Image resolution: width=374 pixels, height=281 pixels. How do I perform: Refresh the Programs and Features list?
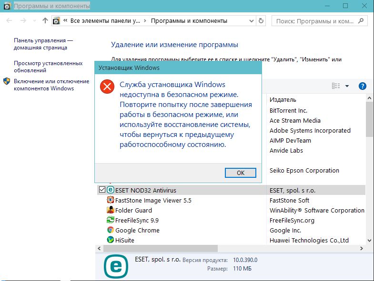pyautogui.click(x=261, y=21)
